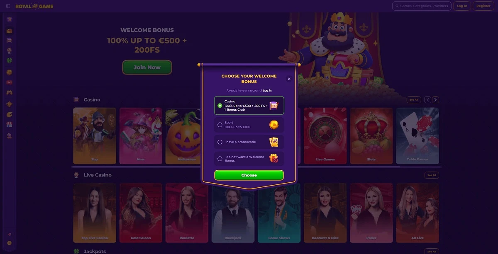The height and width of the screenshot is (254, 498).
Task: Choose the no Welcome Bonus option
Action: [249, 159]
